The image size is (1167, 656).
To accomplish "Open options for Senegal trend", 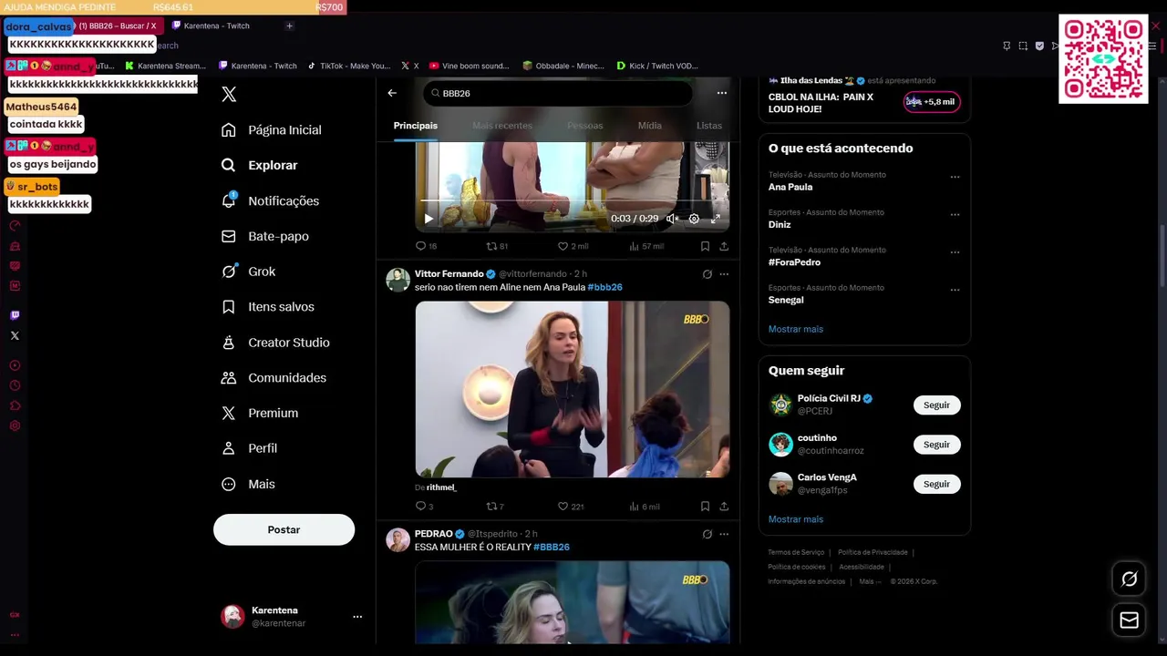I will tap(955, 290).
